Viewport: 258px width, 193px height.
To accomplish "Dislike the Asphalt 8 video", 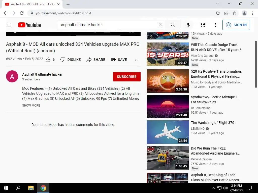I will [x=71, y=60].
